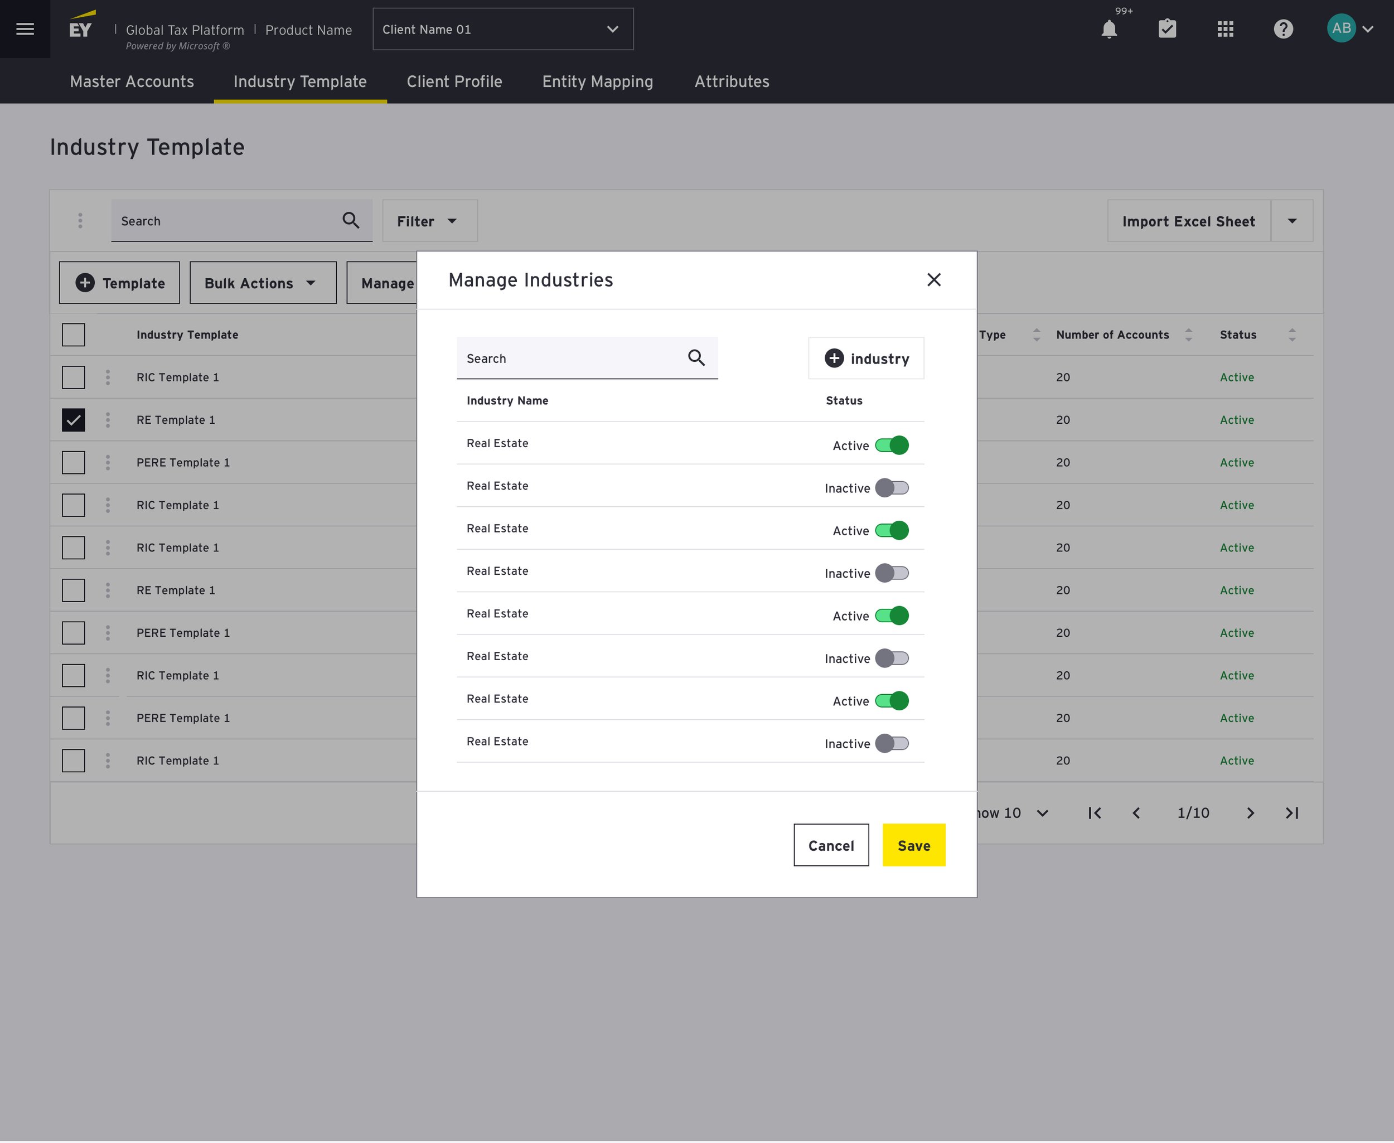This screenshot has height=1143, width=1394.
Task: Open the Attributes tab
Action: click(732, 81)
